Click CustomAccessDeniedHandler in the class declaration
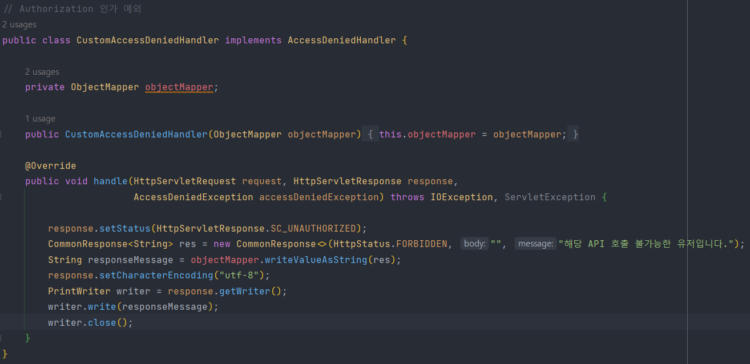The height and width of the screenshot is (364, 750). [x=147, y=40]
